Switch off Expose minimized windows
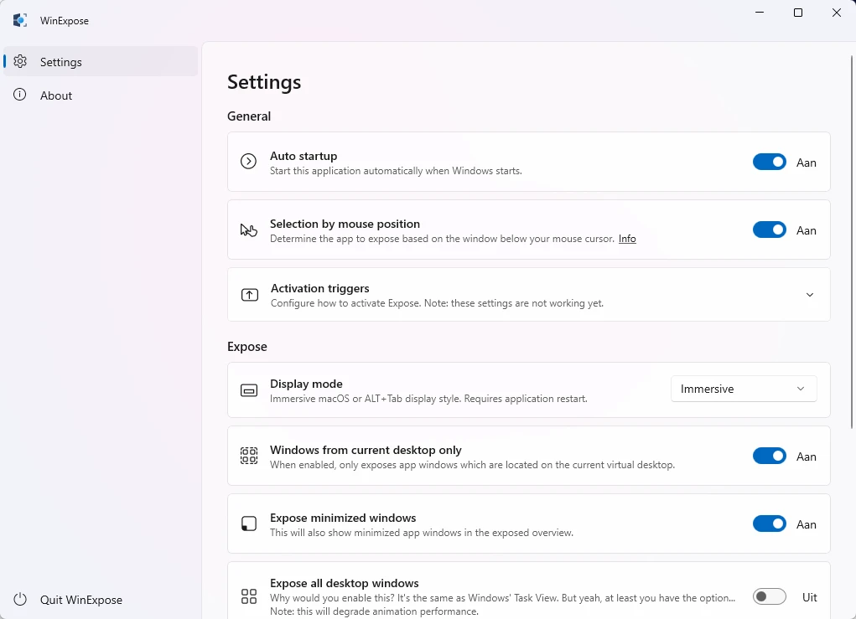The image size is (856, 619). pos(769,524)
